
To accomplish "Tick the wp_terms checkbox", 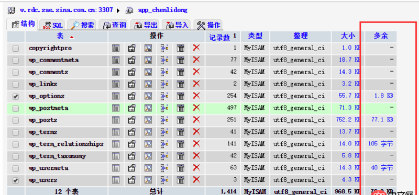I will 16,132.
